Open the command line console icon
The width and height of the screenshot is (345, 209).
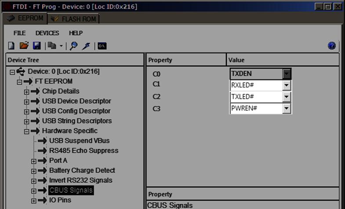[x=102, y=46]
